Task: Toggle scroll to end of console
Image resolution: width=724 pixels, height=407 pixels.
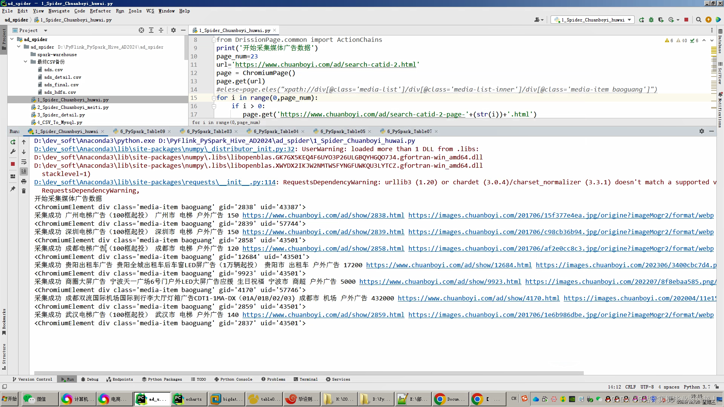Action: 24,171
